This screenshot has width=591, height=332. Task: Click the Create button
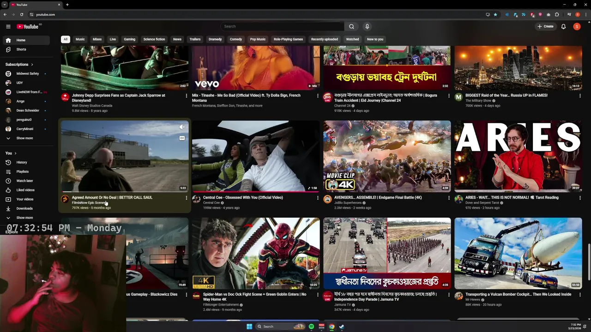coord(545,27)
